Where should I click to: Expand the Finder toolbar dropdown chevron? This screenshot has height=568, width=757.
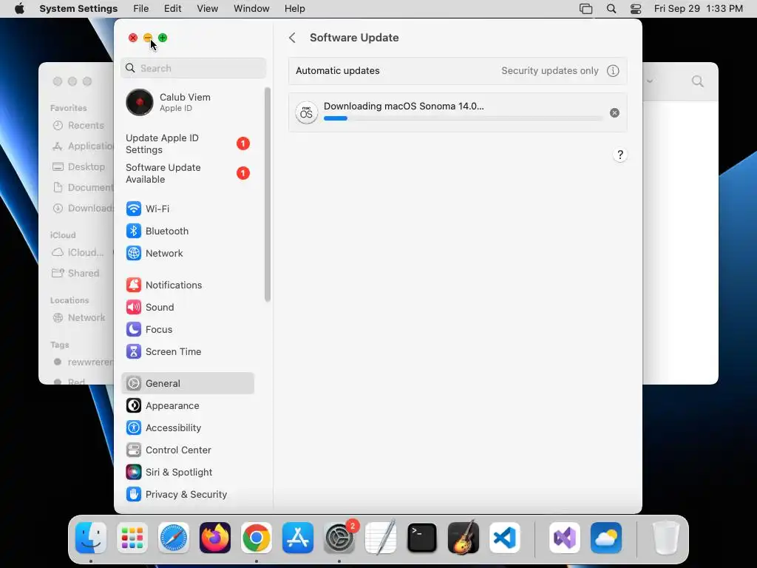pyautogui.click(x=650, y=81)
